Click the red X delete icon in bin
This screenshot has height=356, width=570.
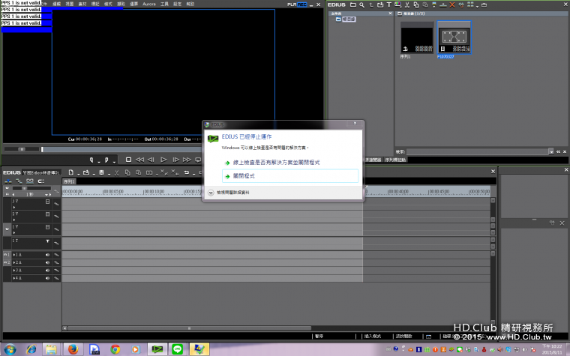click(451, 4)
